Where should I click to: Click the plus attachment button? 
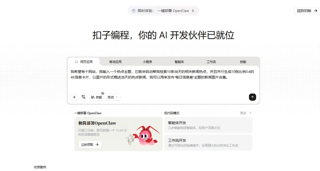tap(74, 97)
